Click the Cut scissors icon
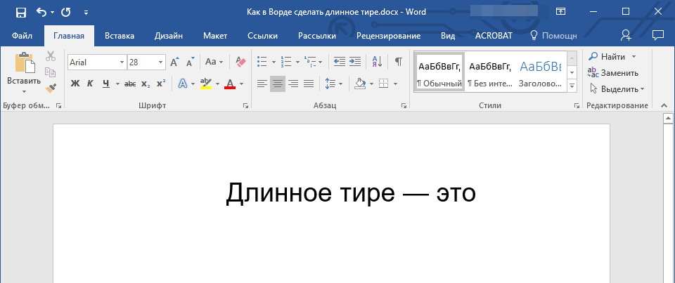Screen dimensions: 675x283 click(51, 57)
